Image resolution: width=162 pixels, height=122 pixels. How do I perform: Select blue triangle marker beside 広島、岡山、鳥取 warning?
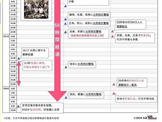point(65,23)
